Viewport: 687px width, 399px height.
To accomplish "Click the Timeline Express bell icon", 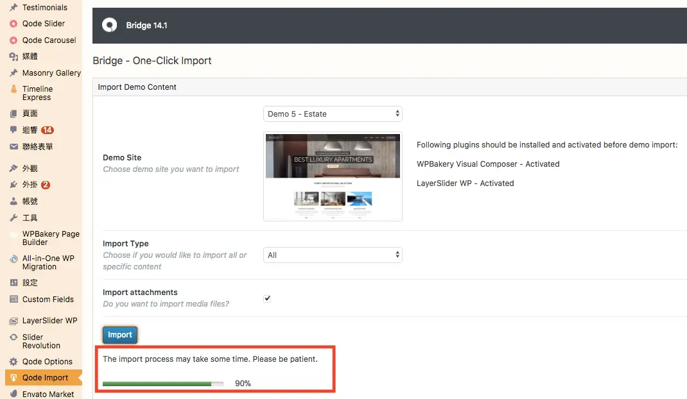I will [13, 89].
